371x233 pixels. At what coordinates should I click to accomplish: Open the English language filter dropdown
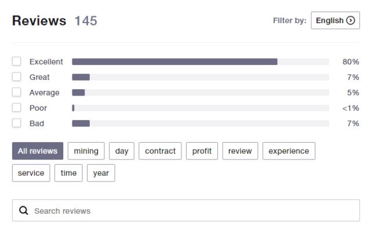click(335, 20)
